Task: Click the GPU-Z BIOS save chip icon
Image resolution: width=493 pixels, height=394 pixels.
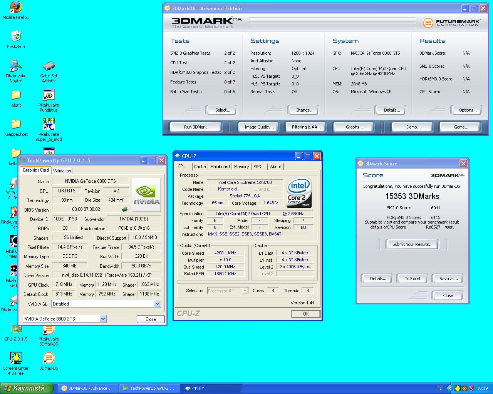Action: click(x=125, y=209)
